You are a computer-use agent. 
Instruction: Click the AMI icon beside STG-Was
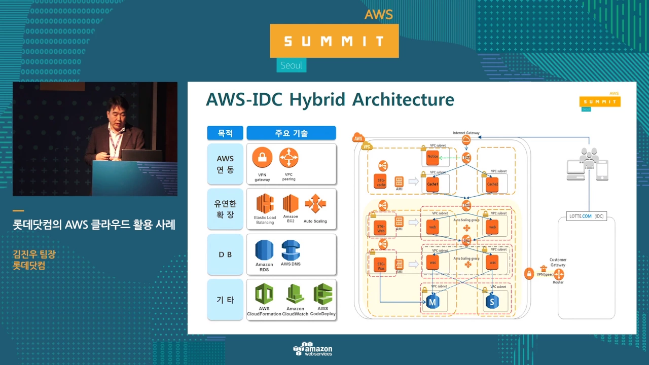tap(399, 264)
